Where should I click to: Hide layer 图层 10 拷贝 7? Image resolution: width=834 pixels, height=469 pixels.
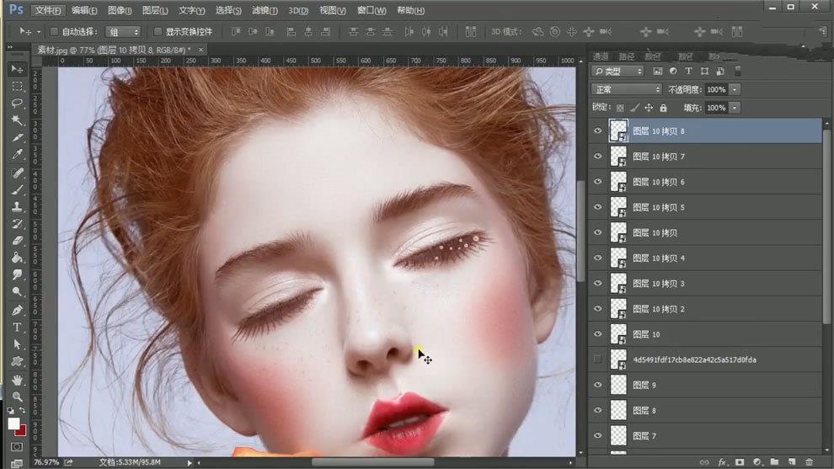[597, 157]
